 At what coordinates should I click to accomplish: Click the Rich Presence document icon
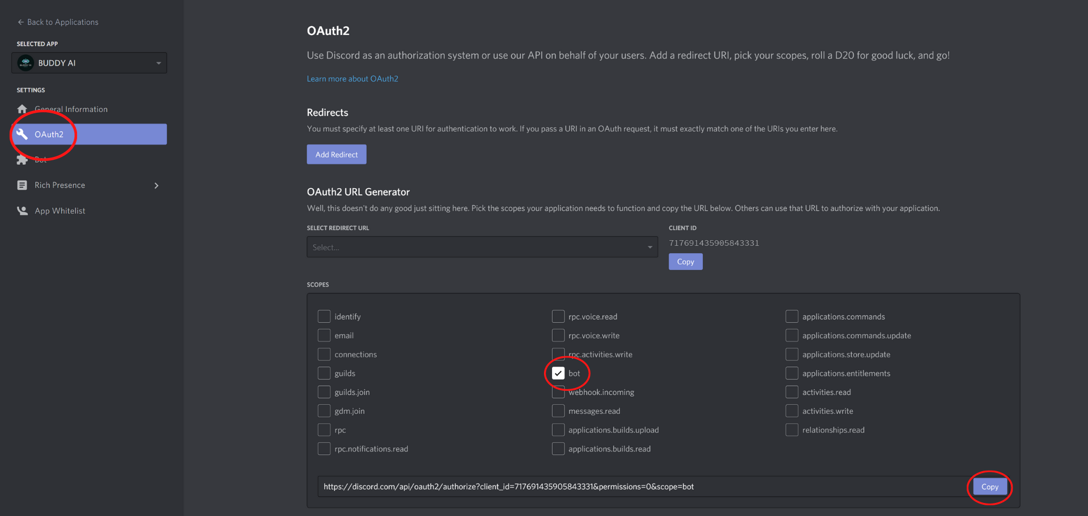click(22, 185)
